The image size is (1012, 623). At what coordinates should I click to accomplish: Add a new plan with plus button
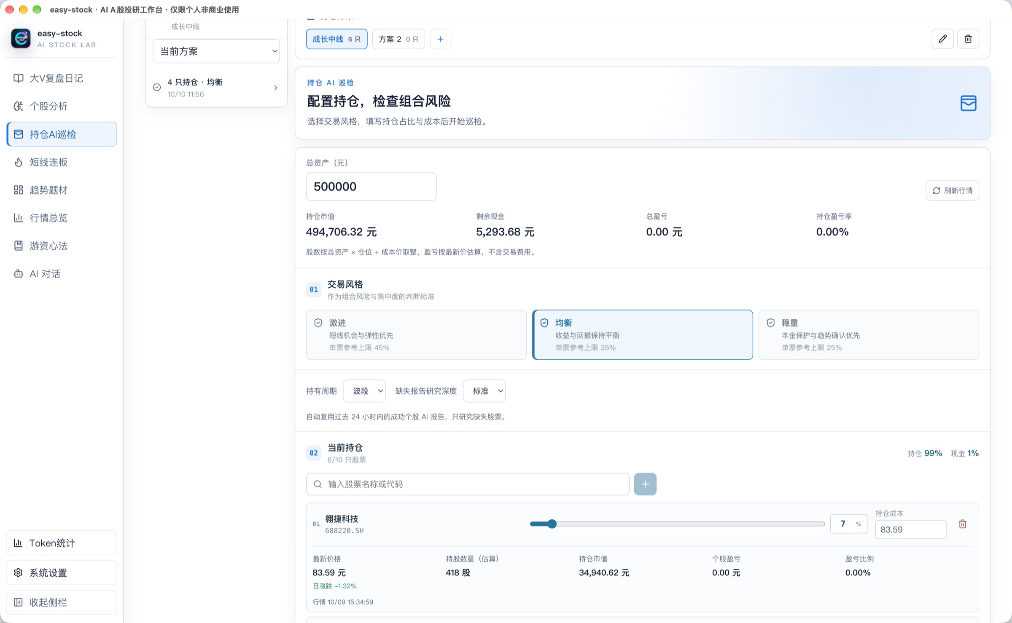(440, 39)
